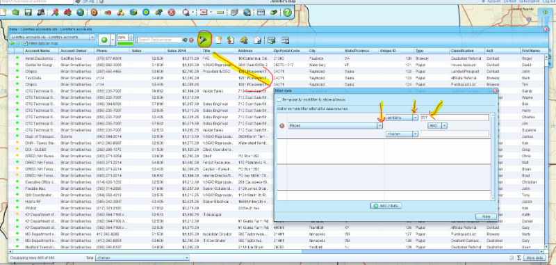Open the Phone column dropdown in filter
Viewport: 556px width, 265px height.
(380, 126)
